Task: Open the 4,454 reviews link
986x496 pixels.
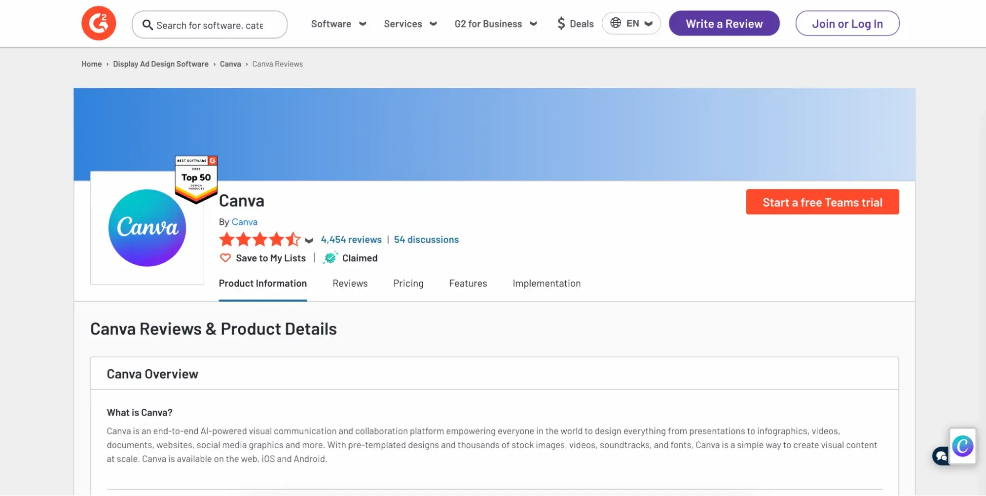Action: point(351,240)
